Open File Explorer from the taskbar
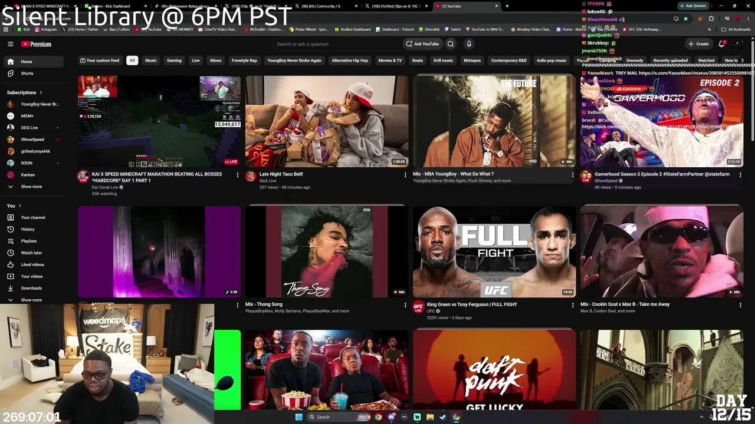 click(x=430, y=417)
